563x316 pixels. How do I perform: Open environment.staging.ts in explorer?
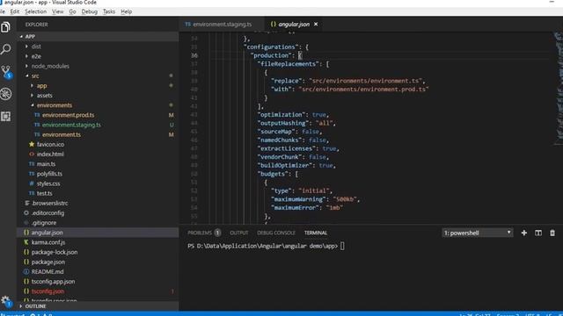pyautogui.click(x=71, y=125)
